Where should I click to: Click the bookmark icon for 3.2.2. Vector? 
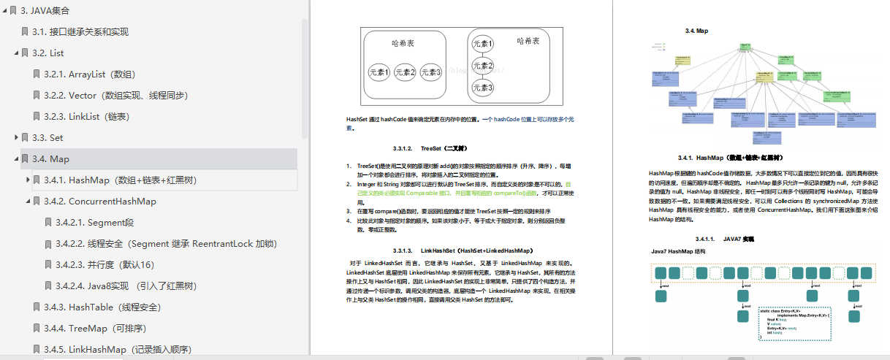[37, 95]
